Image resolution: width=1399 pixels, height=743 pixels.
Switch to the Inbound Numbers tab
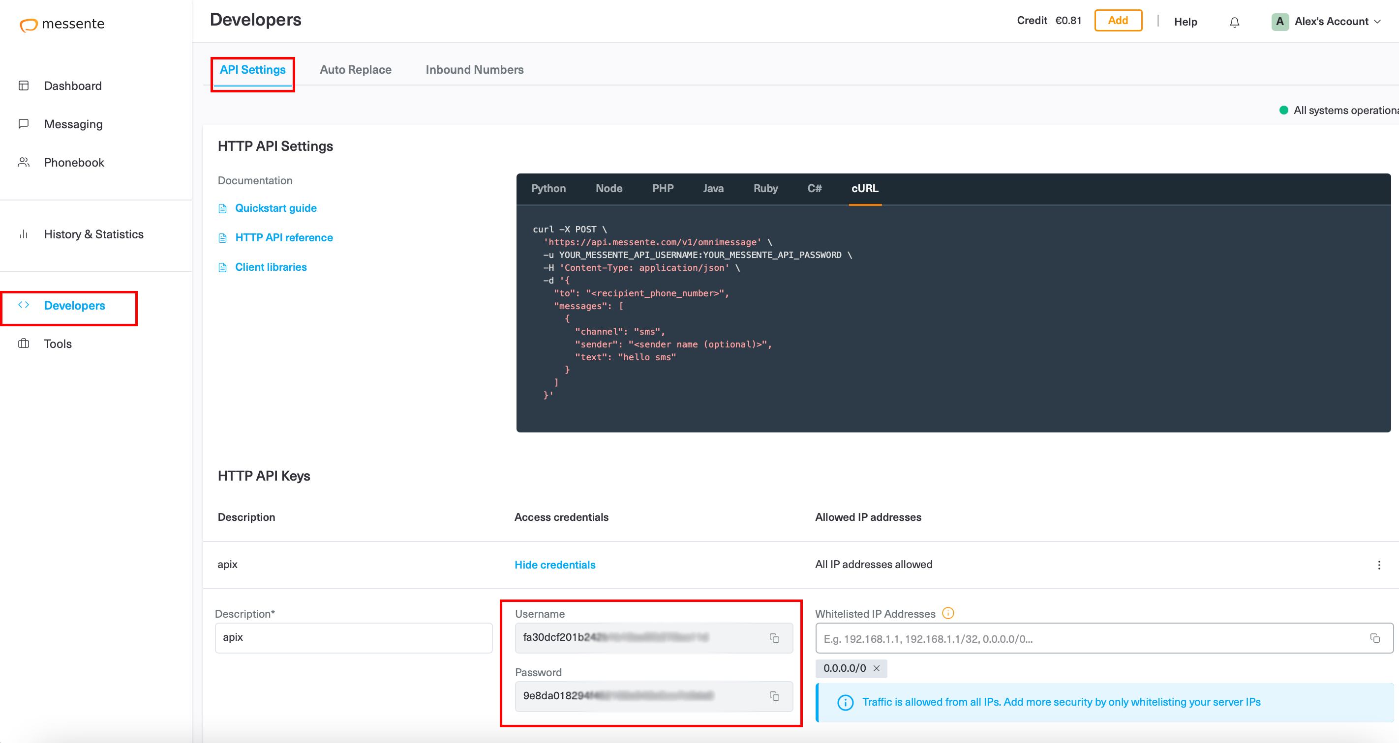coord(475,69)
